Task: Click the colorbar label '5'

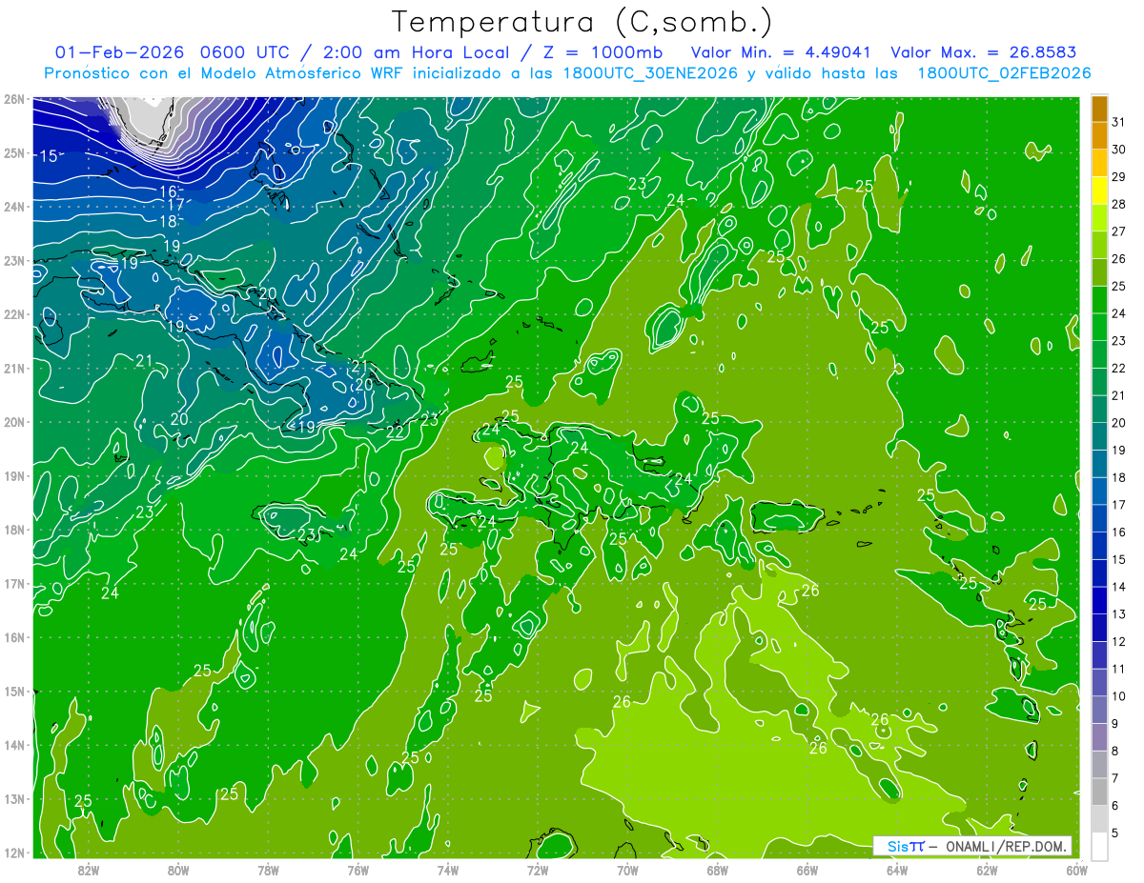Action: (1116, 833)
